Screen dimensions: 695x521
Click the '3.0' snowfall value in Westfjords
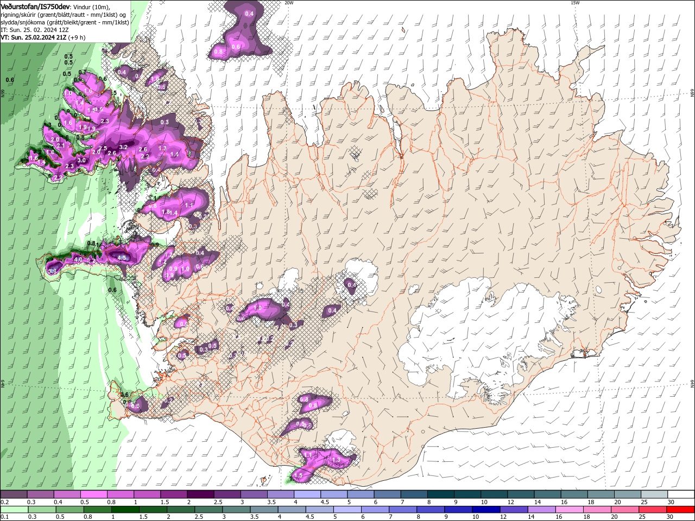[x=81, y=161]
